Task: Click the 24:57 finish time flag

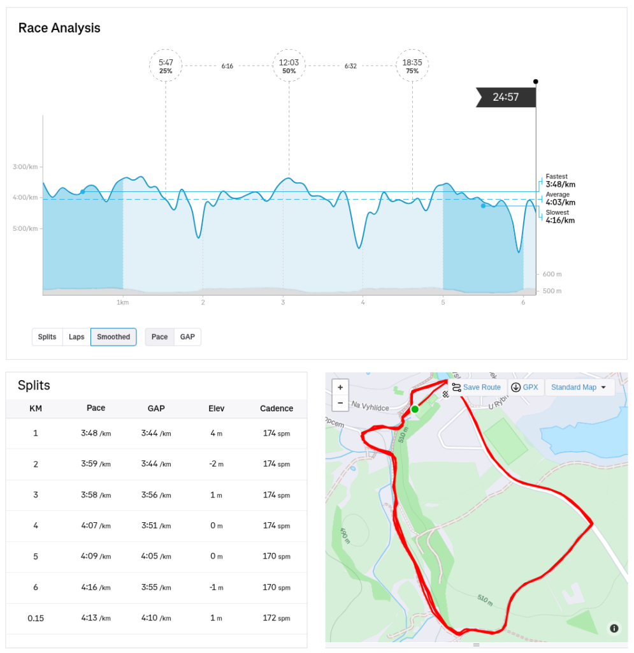Action: (x=506, y=97)
